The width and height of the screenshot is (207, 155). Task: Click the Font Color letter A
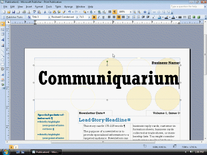[x=173, y=17]
